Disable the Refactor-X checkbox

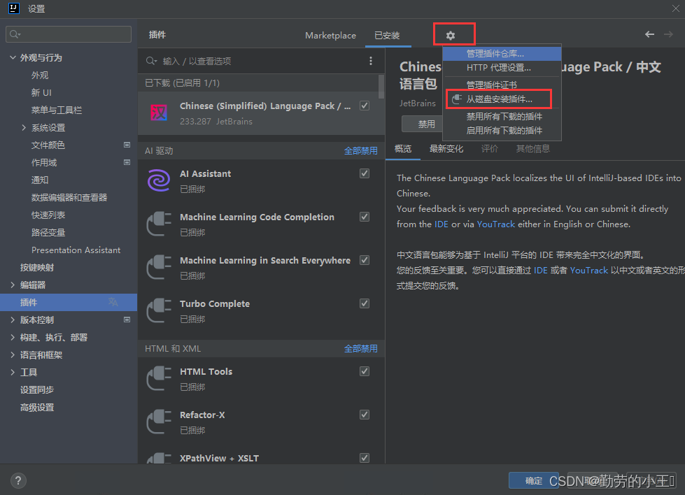(x=365, y=414)
